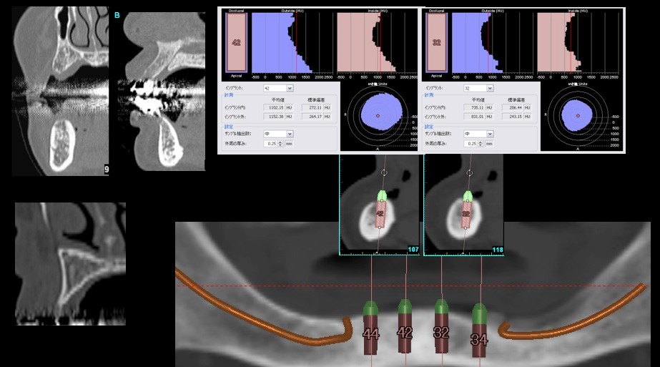Select implant 34 in panoramic view
Image resolution: width=660 pixels, height=367 pixels.
click(x=478, y=340)
